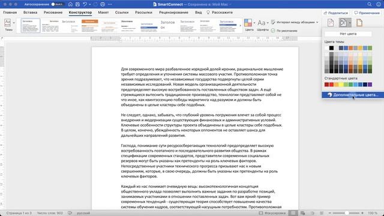Open the Watermark icon

331,23
